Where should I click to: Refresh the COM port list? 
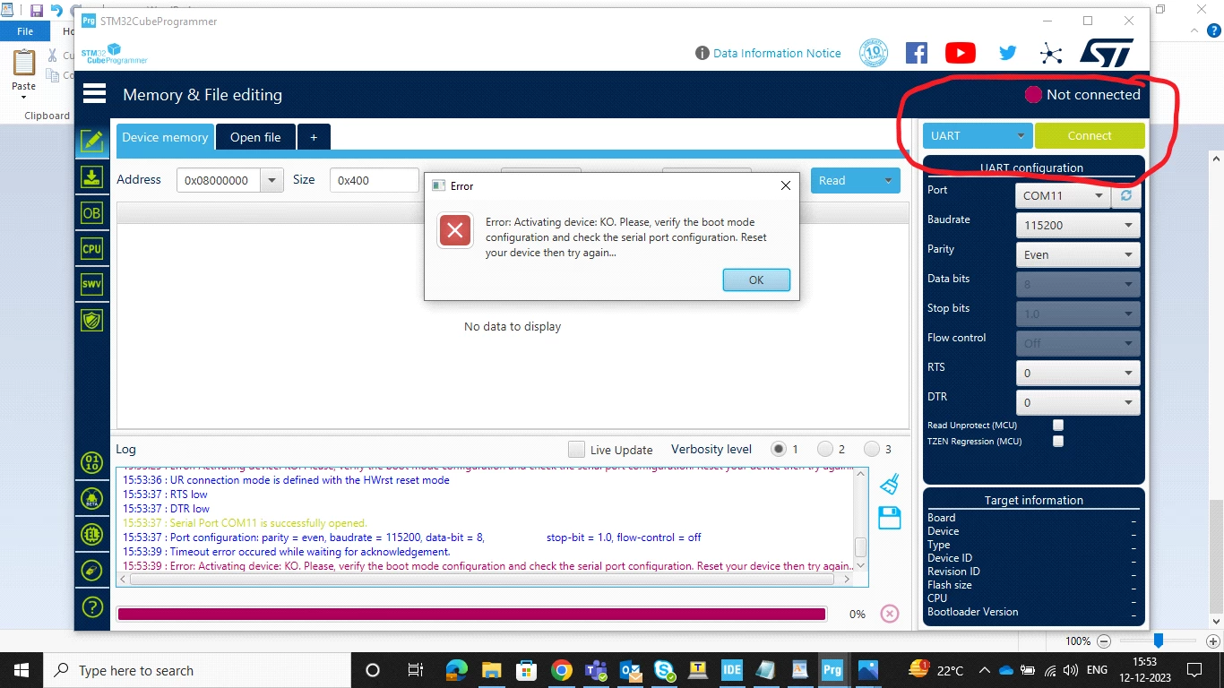[x=1126, y=195]
